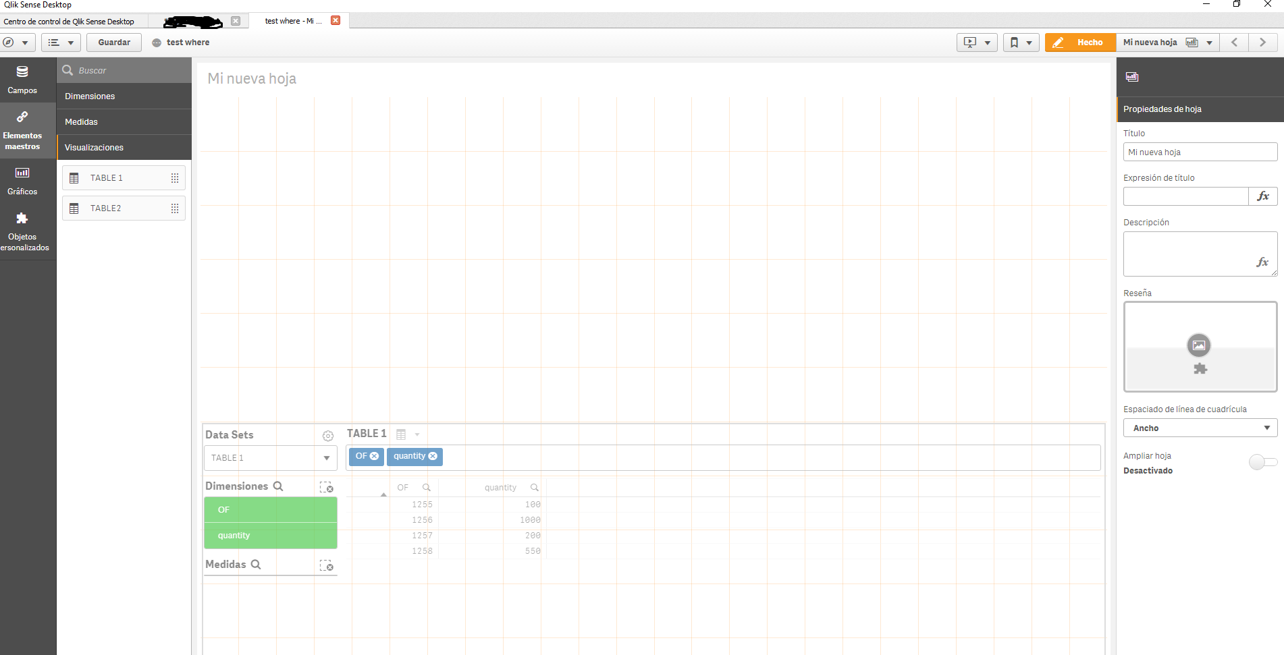Click the Expresión de título field
The height and width of the screenshot is (655, 1284).
point(1186,196)
